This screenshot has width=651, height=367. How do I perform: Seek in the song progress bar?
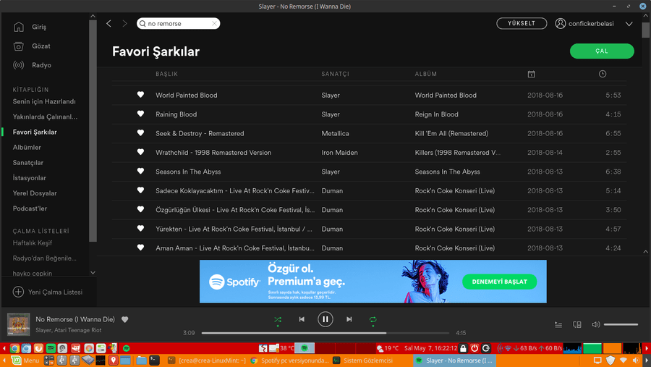pos(325,333)
